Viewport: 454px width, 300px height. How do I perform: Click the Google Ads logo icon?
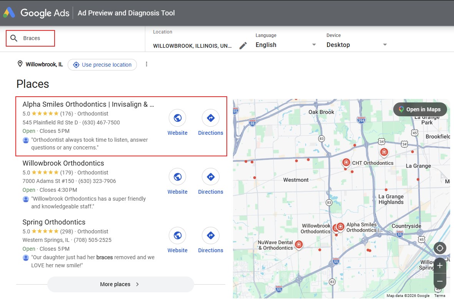pyautogui.click(x=9, y=12)
